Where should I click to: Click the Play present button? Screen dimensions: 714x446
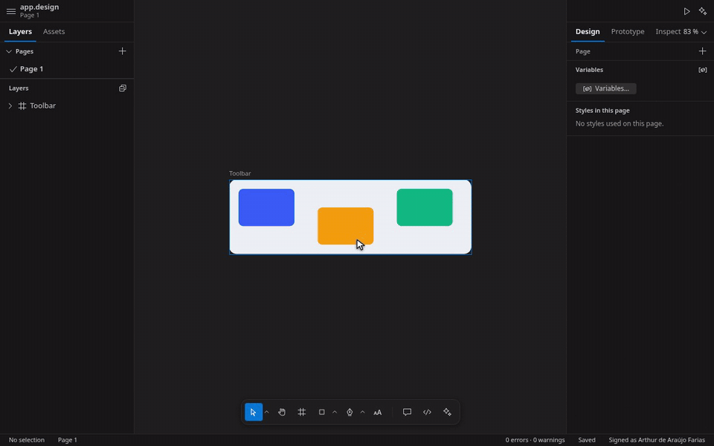pyautogui.click(x=686, y=11)
